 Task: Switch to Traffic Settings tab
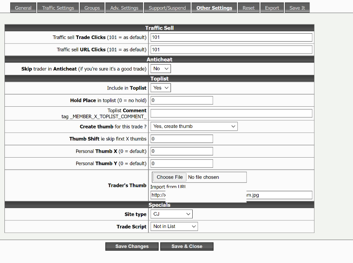58,8
